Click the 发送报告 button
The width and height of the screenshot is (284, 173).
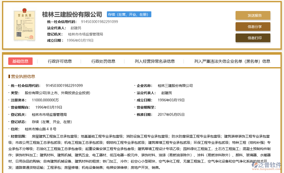(x=253, y=15)
